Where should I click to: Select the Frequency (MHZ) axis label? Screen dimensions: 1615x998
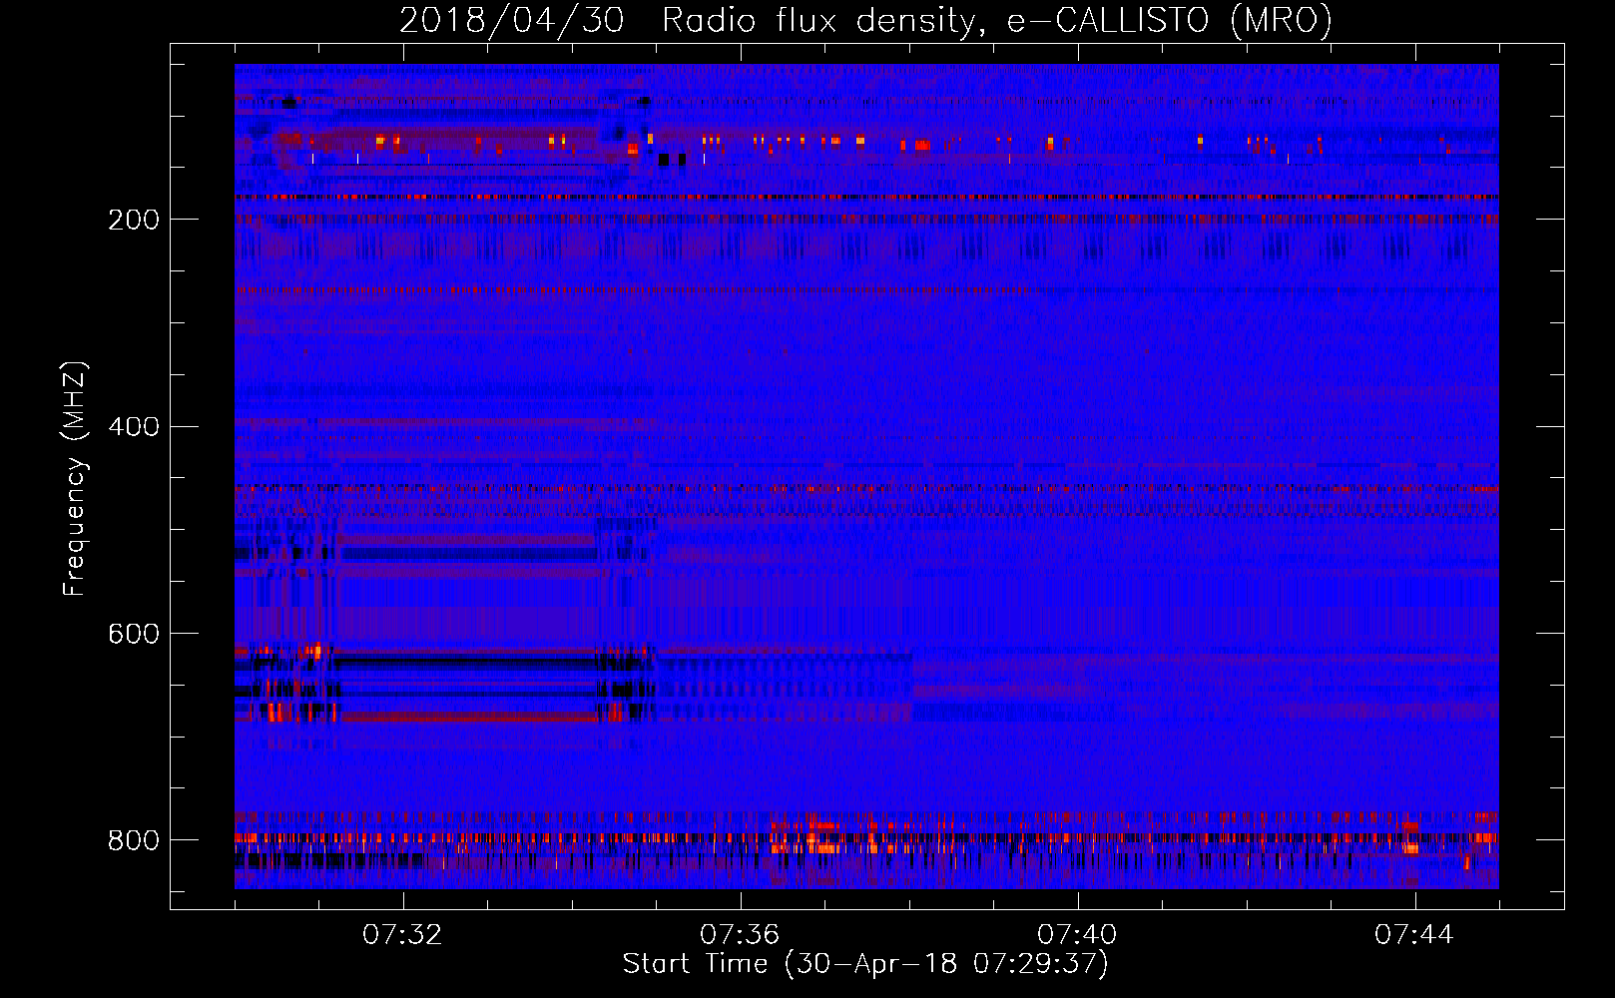(75, 479)
